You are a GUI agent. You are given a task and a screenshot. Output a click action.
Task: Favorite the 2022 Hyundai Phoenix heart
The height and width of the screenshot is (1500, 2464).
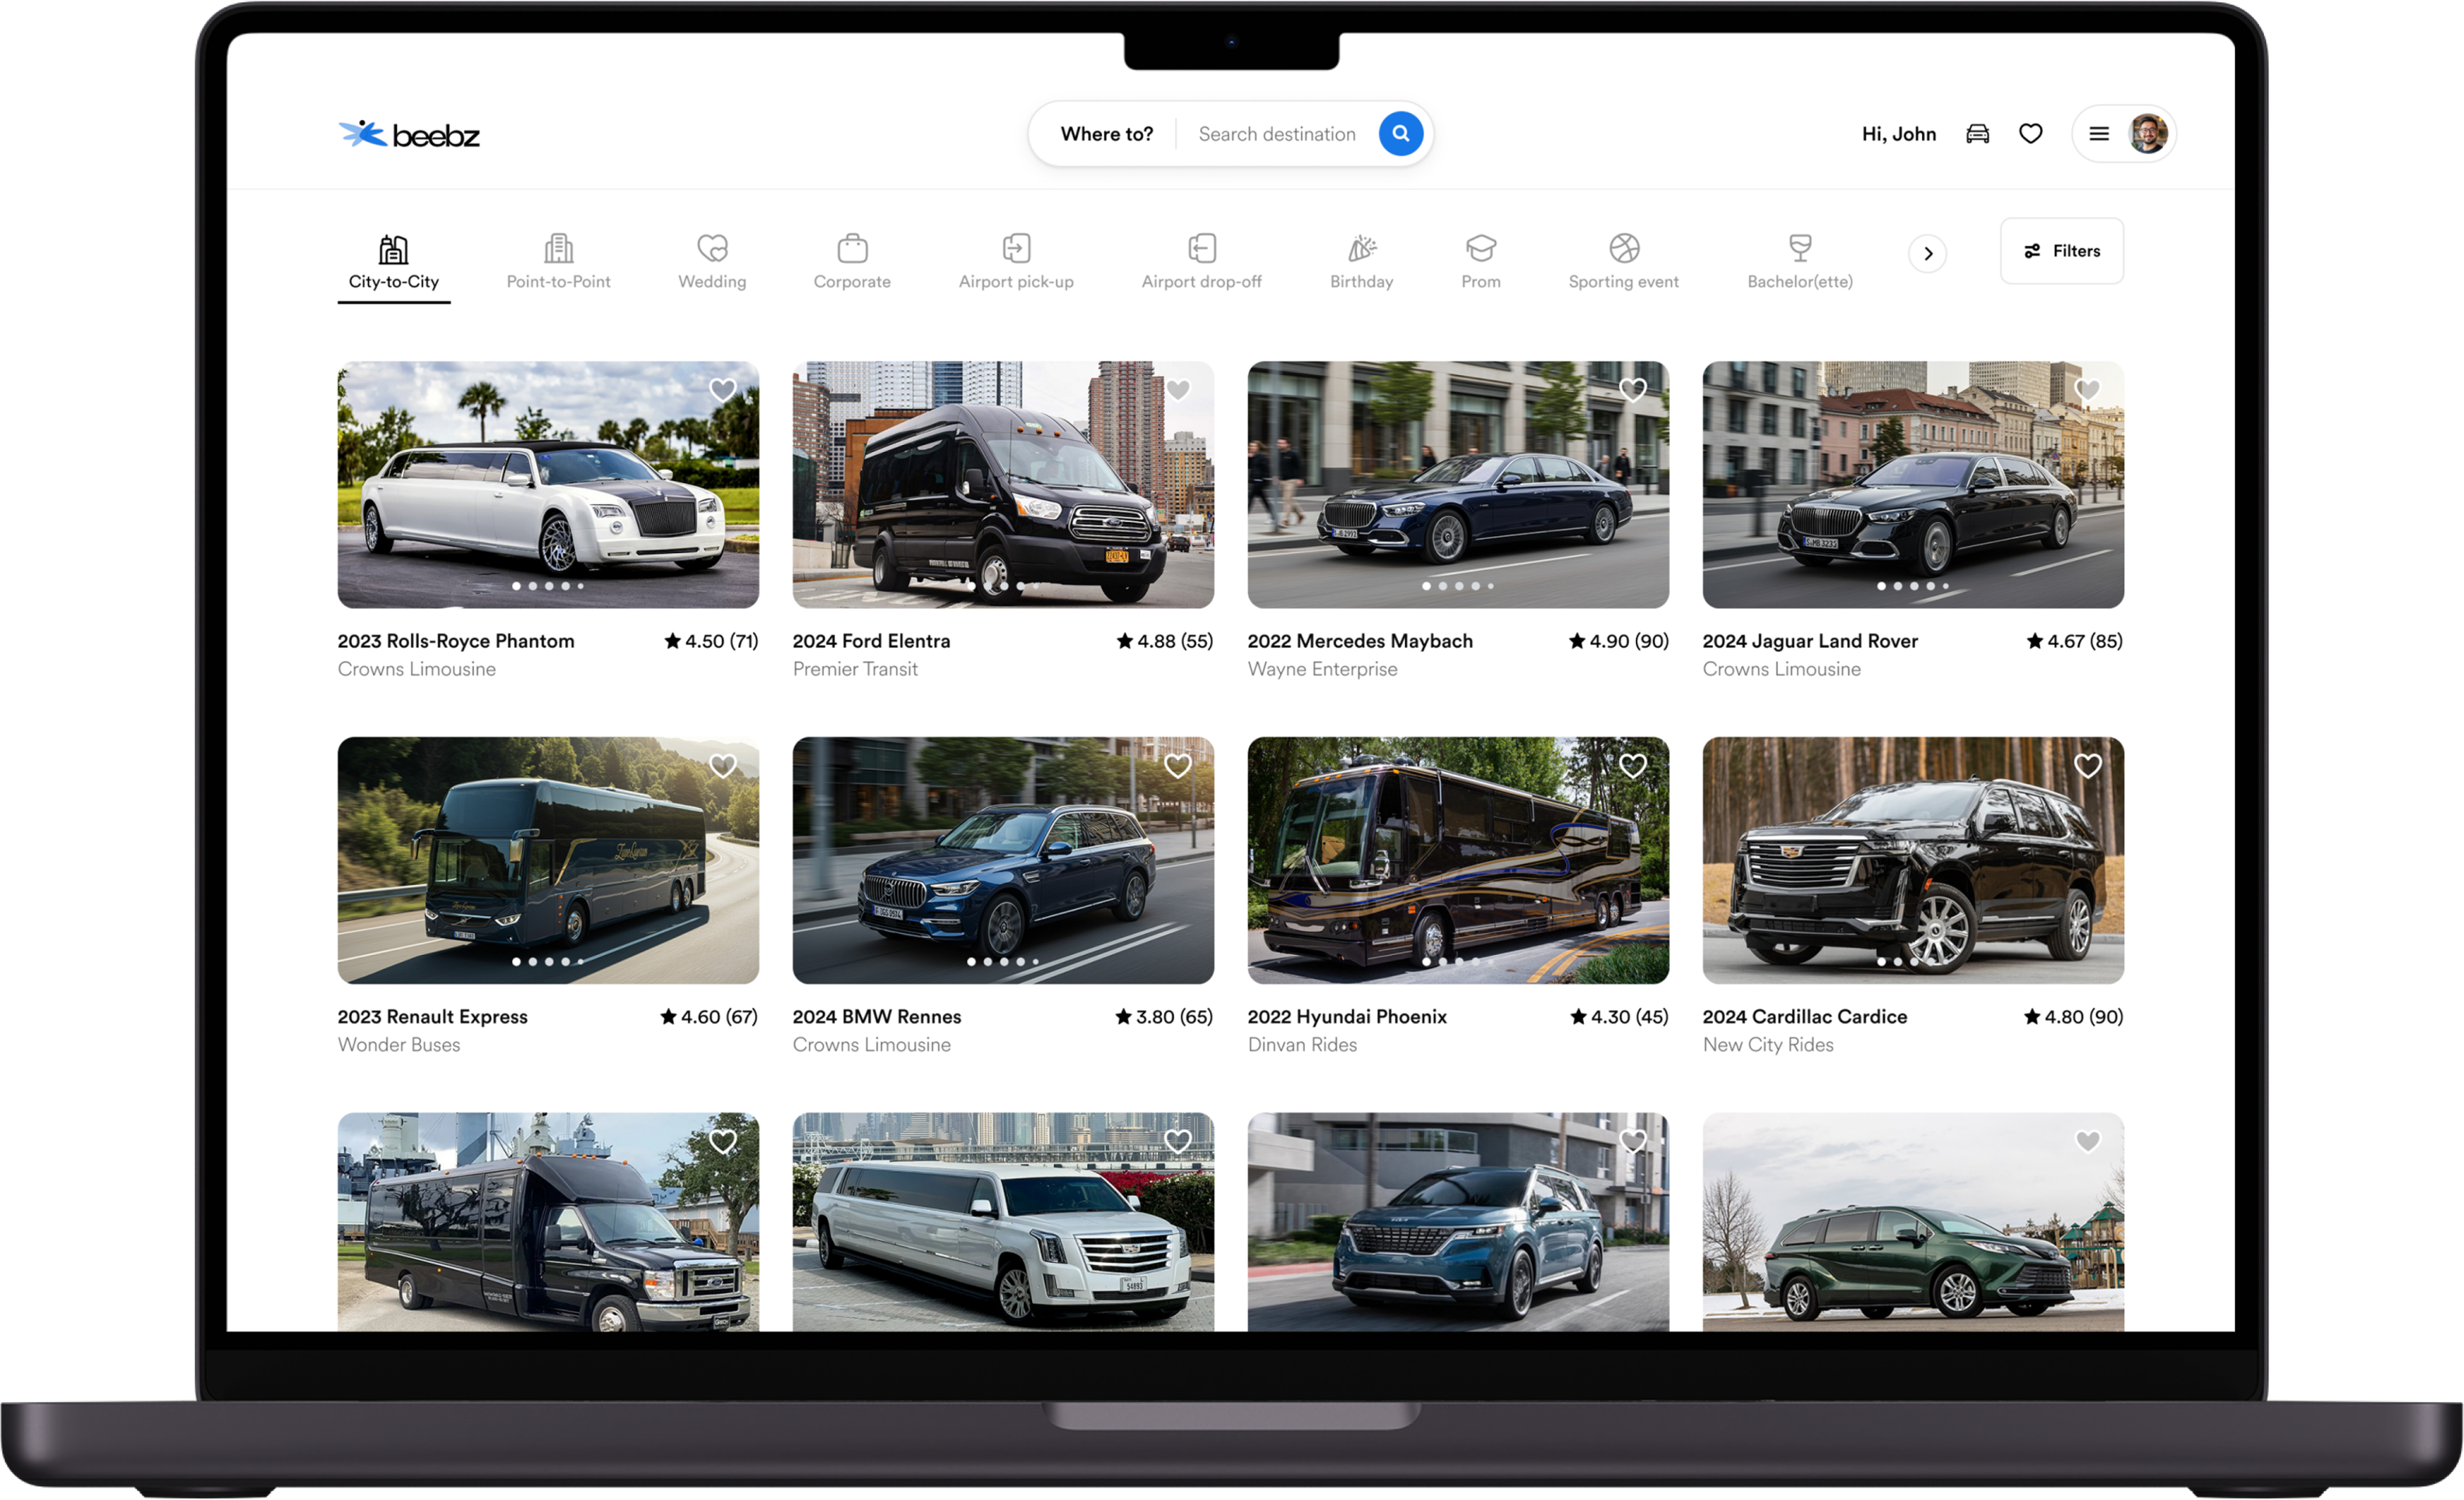pyautogui.click(x=1633, y=766)
